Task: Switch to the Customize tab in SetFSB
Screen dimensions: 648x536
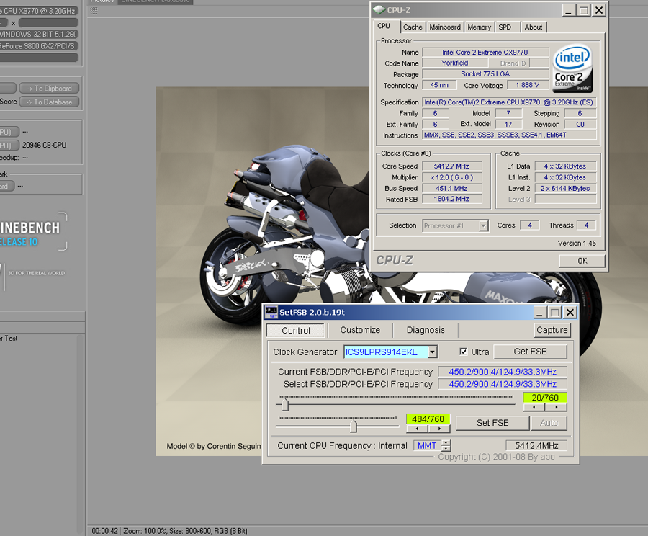Action: [360, 330]
